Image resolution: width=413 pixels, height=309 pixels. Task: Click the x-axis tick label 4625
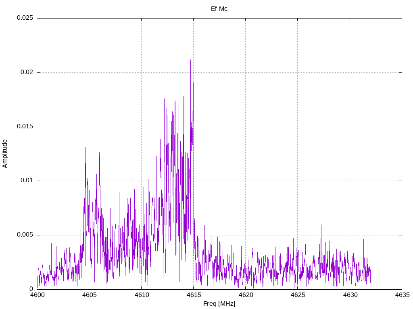point(298,295)
